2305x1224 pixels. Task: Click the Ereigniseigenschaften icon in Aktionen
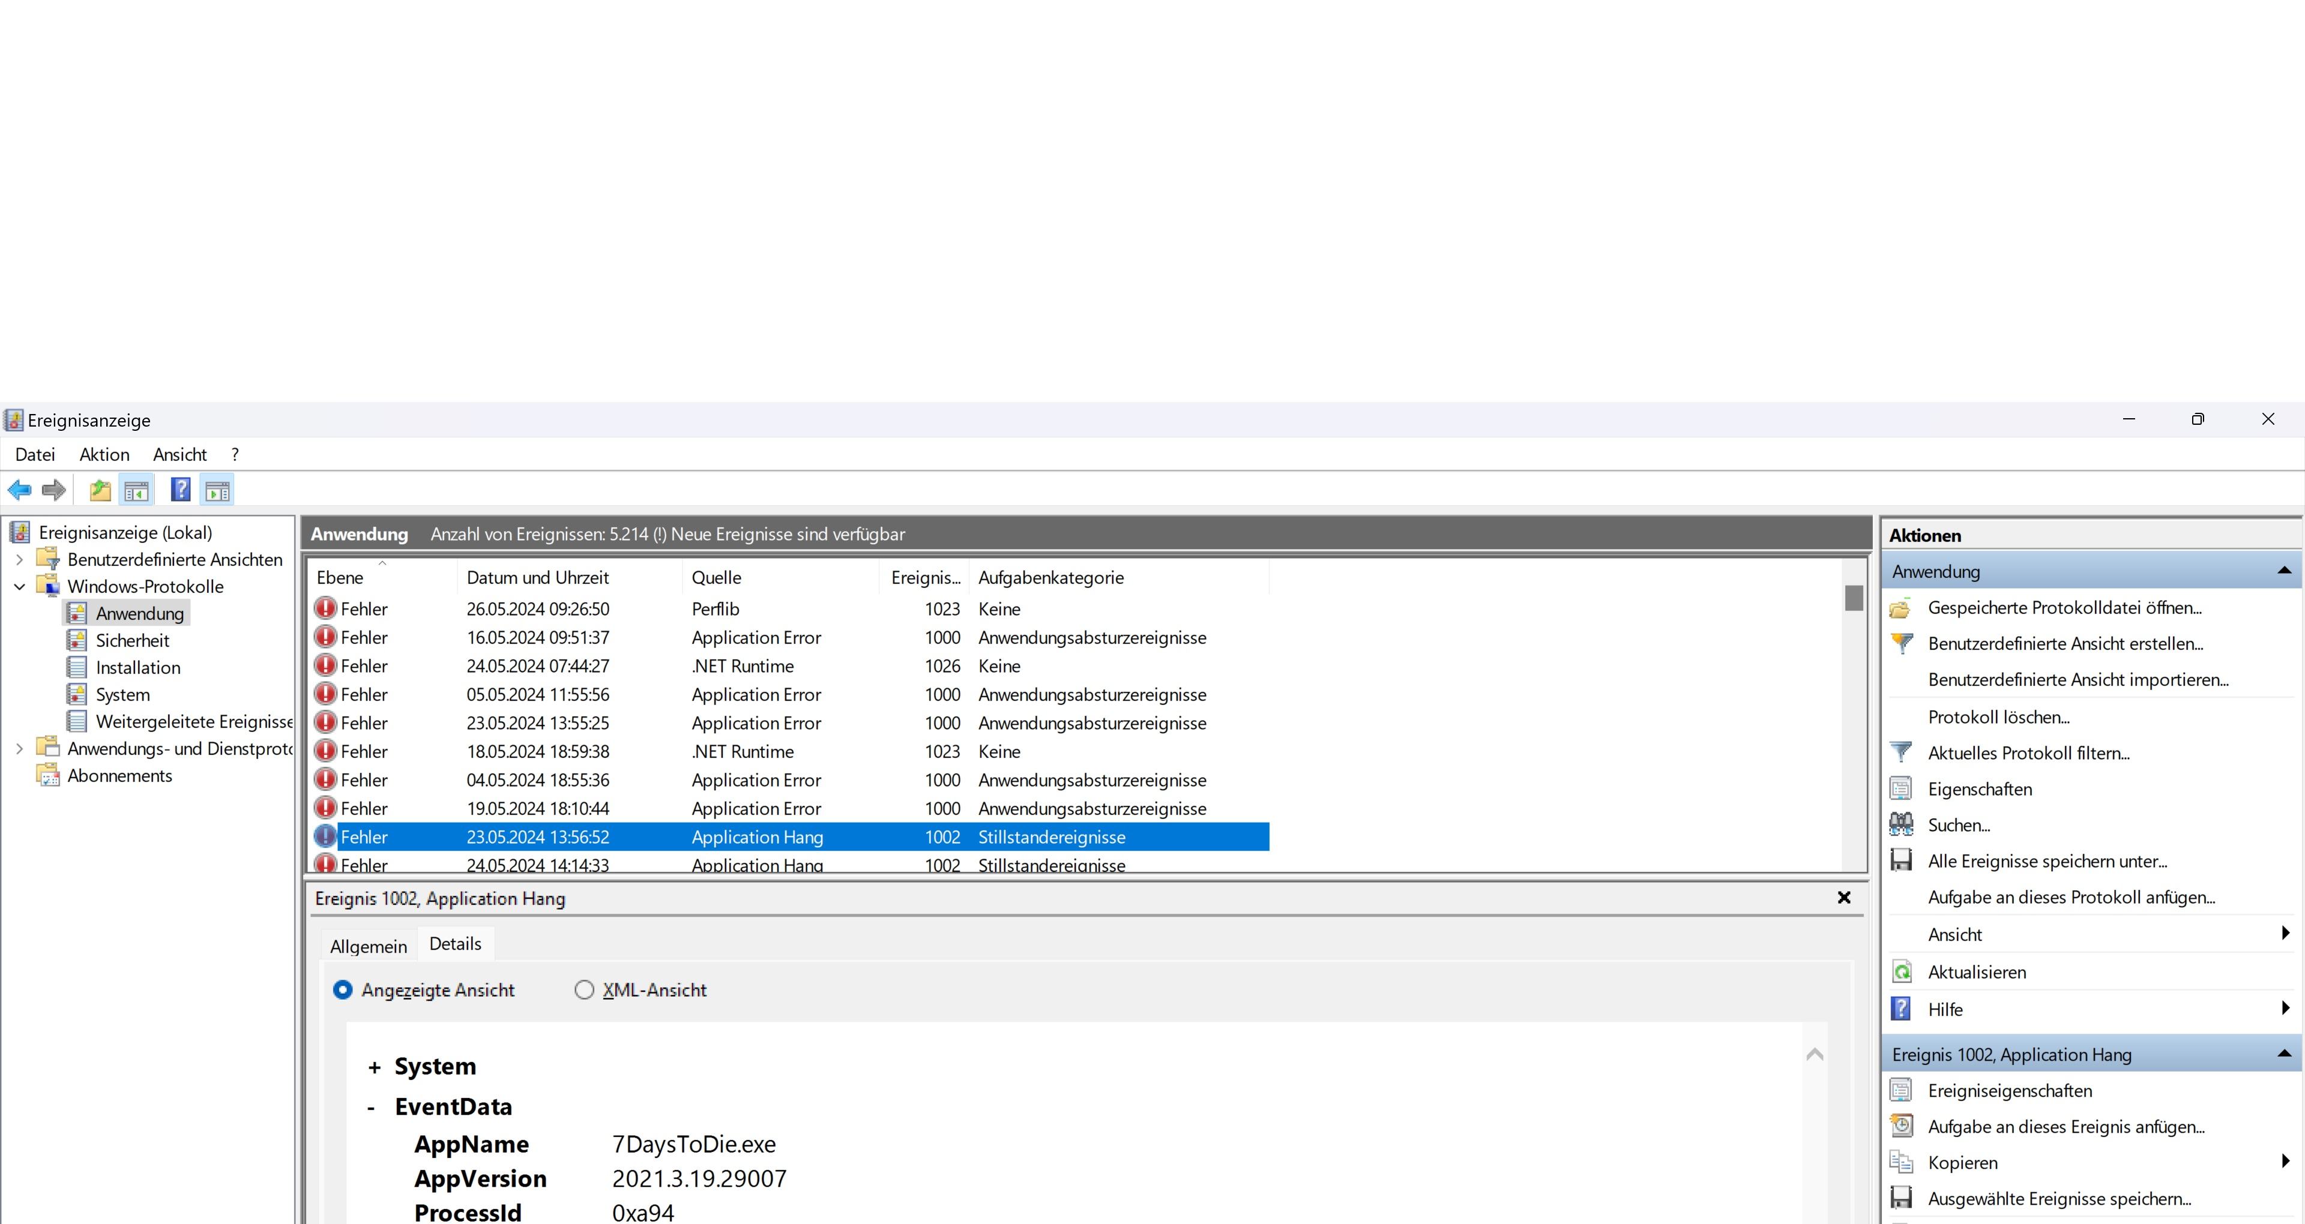[1902, 1091]
